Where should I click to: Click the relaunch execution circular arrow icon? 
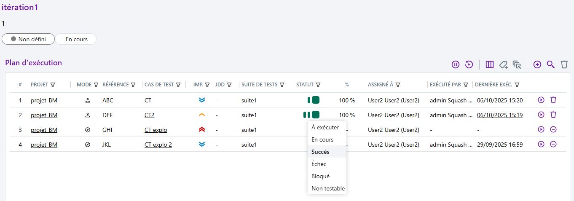coord(469,64)
